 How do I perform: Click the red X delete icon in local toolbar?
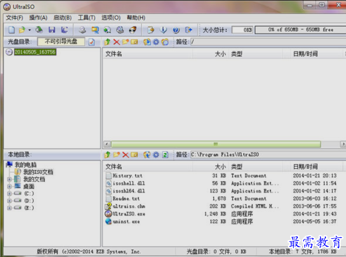[126, 155]
